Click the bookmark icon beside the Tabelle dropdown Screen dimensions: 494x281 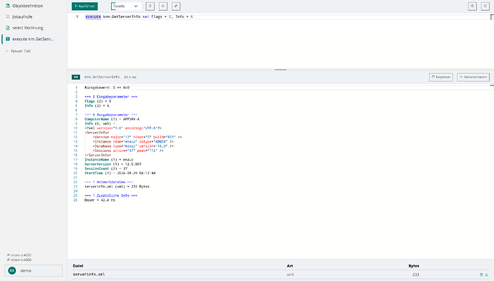(150, 6)
